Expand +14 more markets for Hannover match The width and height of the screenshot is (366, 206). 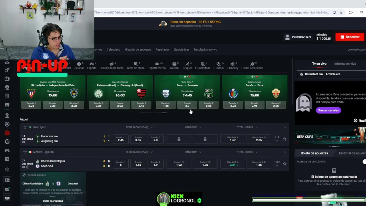(277, 139)
